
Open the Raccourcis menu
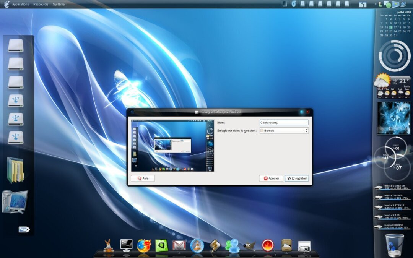(41, 4)
